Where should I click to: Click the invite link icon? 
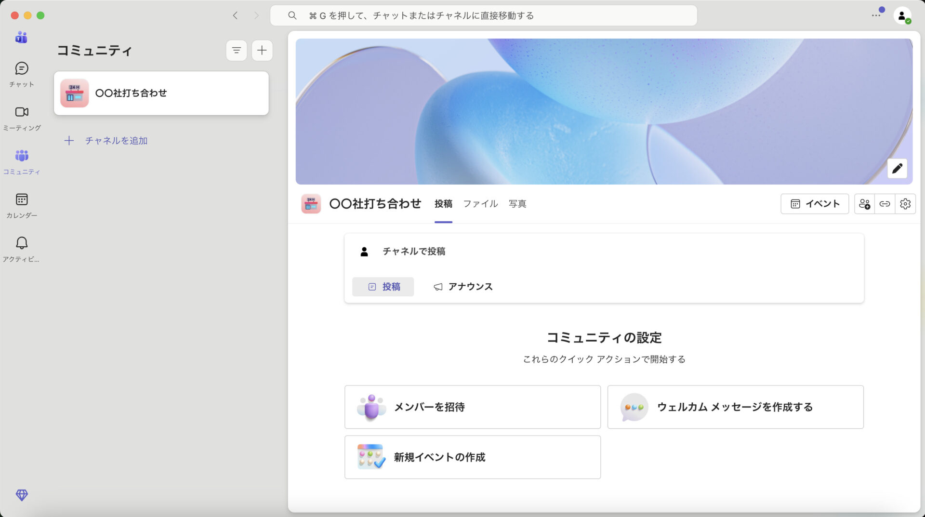pos(885,204)
